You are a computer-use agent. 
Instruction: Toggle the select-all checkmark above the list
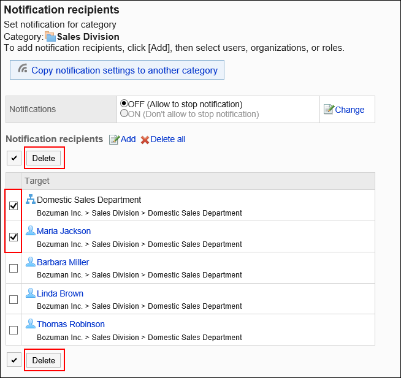[14, 158]
